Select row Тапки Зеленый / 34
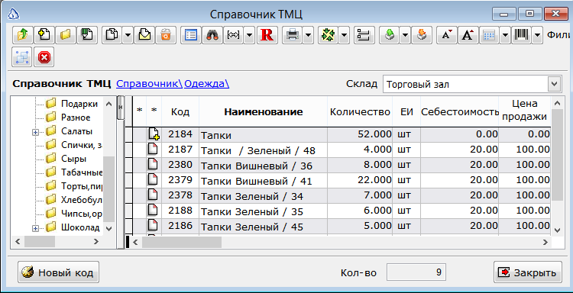Viewport: 573px width, 293px height. tap(338, 196)
